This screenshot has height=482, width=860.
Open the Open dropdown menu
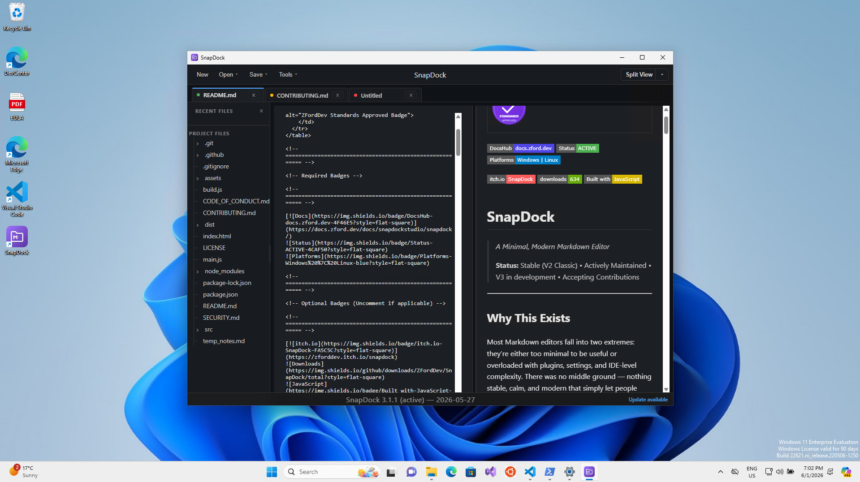point(228,74)
